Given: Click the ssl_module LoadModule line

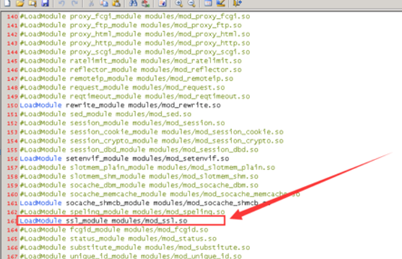Looking at the screenshot, I should pyautogui.click(x=104, y=221).
